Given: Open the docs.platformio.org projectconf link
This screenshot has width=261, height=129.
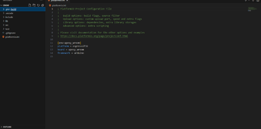Looking at the screenshot, I should [x=94, y=36].
